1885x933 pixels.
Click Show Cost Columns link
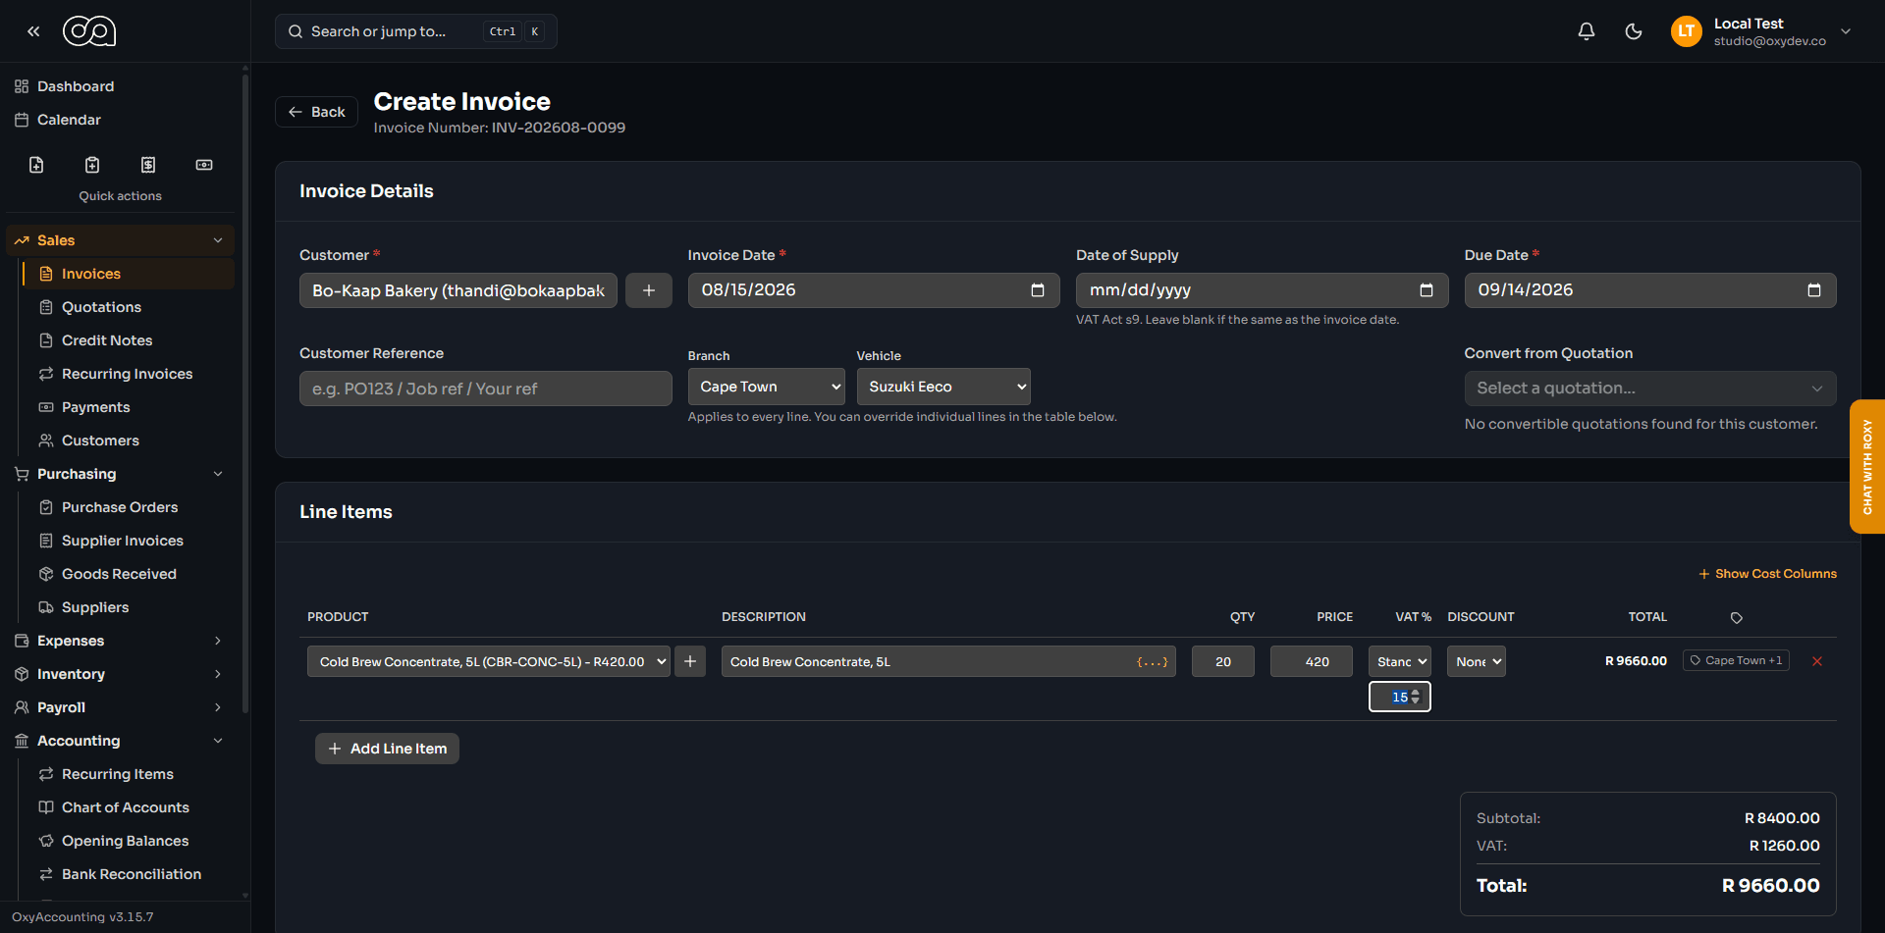[x=1767, y=574]
